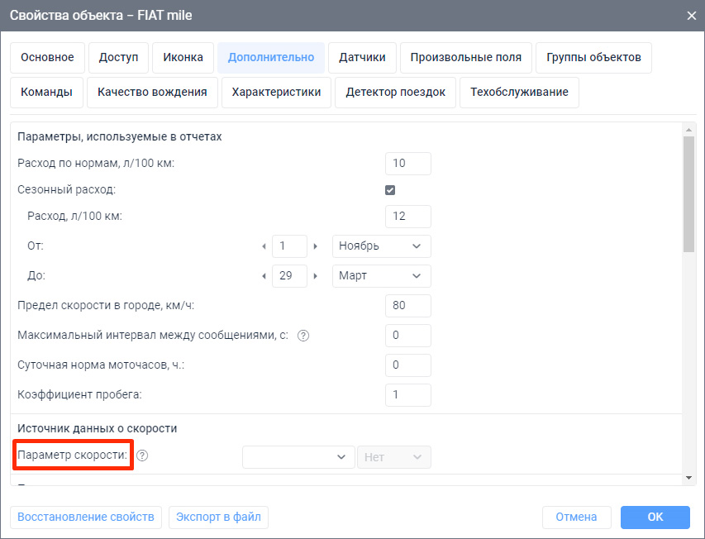Decrease the До day value with left arrow
705x539 pixels.
[x=264, y=276]
